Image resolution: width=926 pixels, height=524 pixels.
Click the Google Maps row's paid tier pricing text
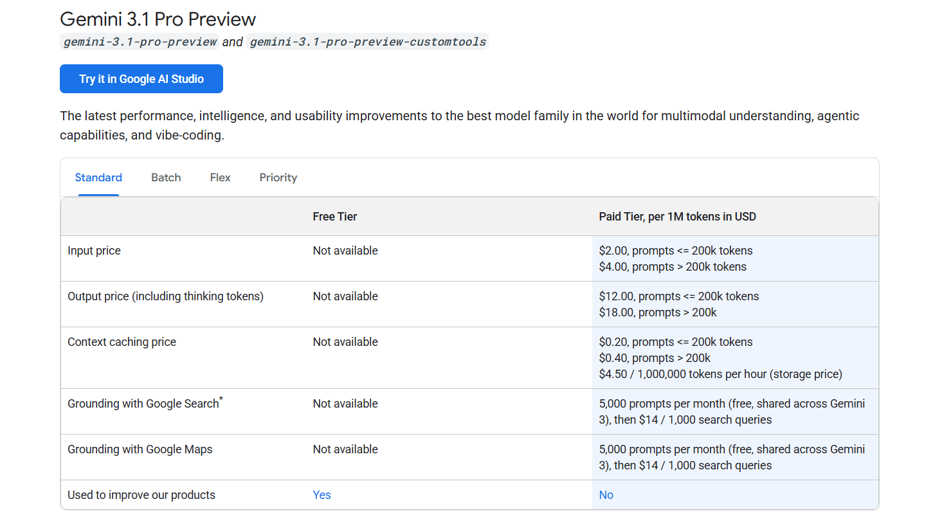click(x=732, y=457)
